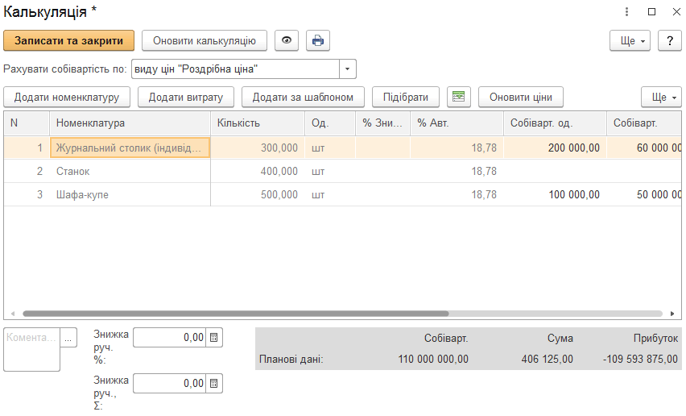Viewport: 686px width, 416px height.
Task: Click the comment ellipsis button
Action: (x=68, y=338)
